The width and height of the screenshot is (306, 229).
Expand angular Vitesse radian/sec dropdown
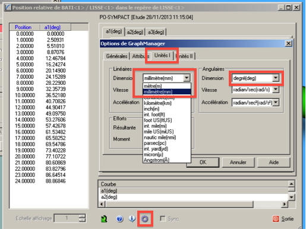276,90
